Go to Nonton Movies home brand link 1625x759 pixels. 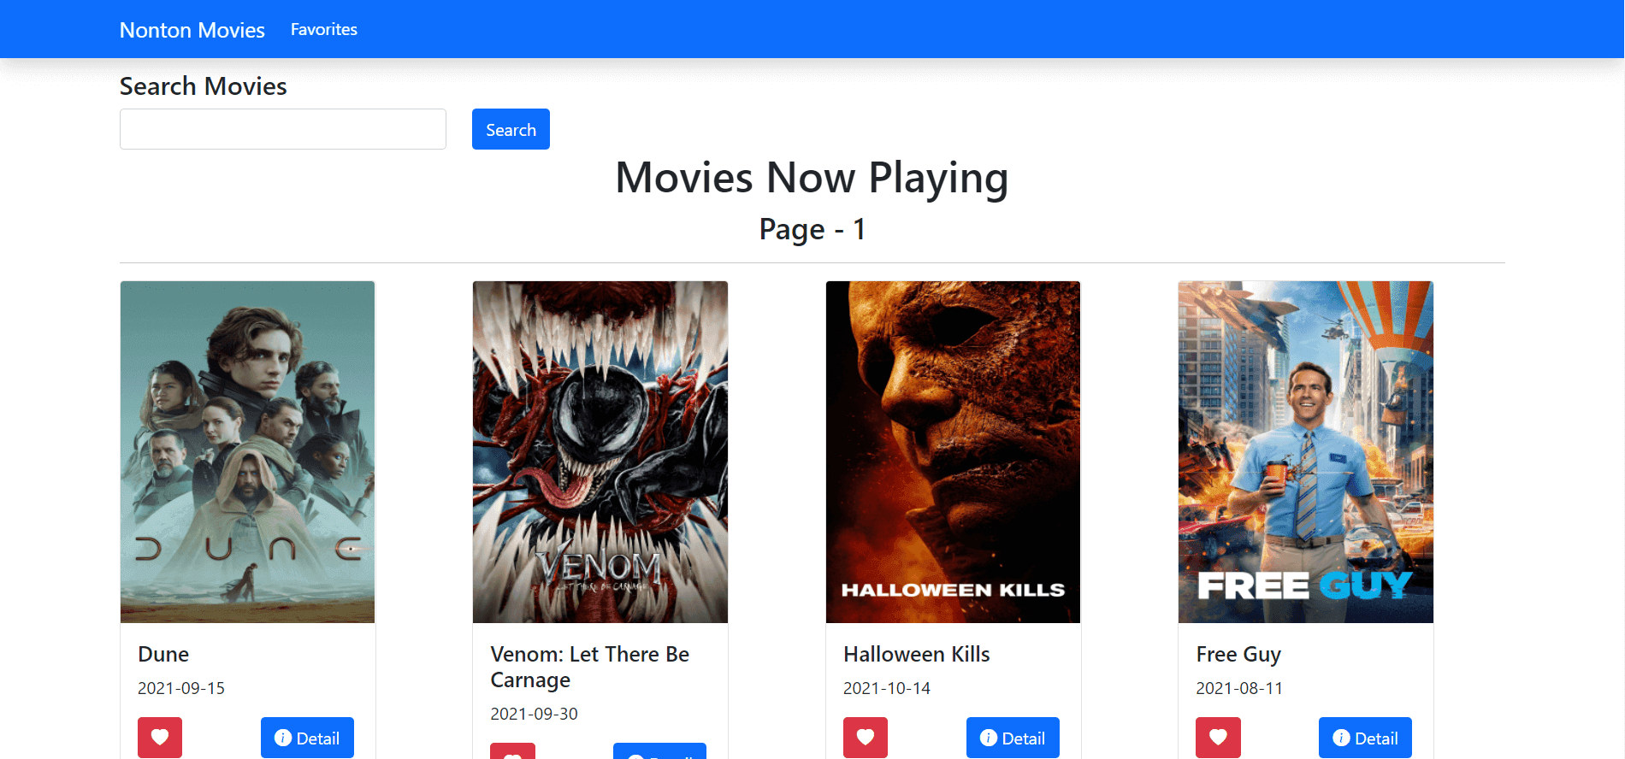(x=192, y=30)
